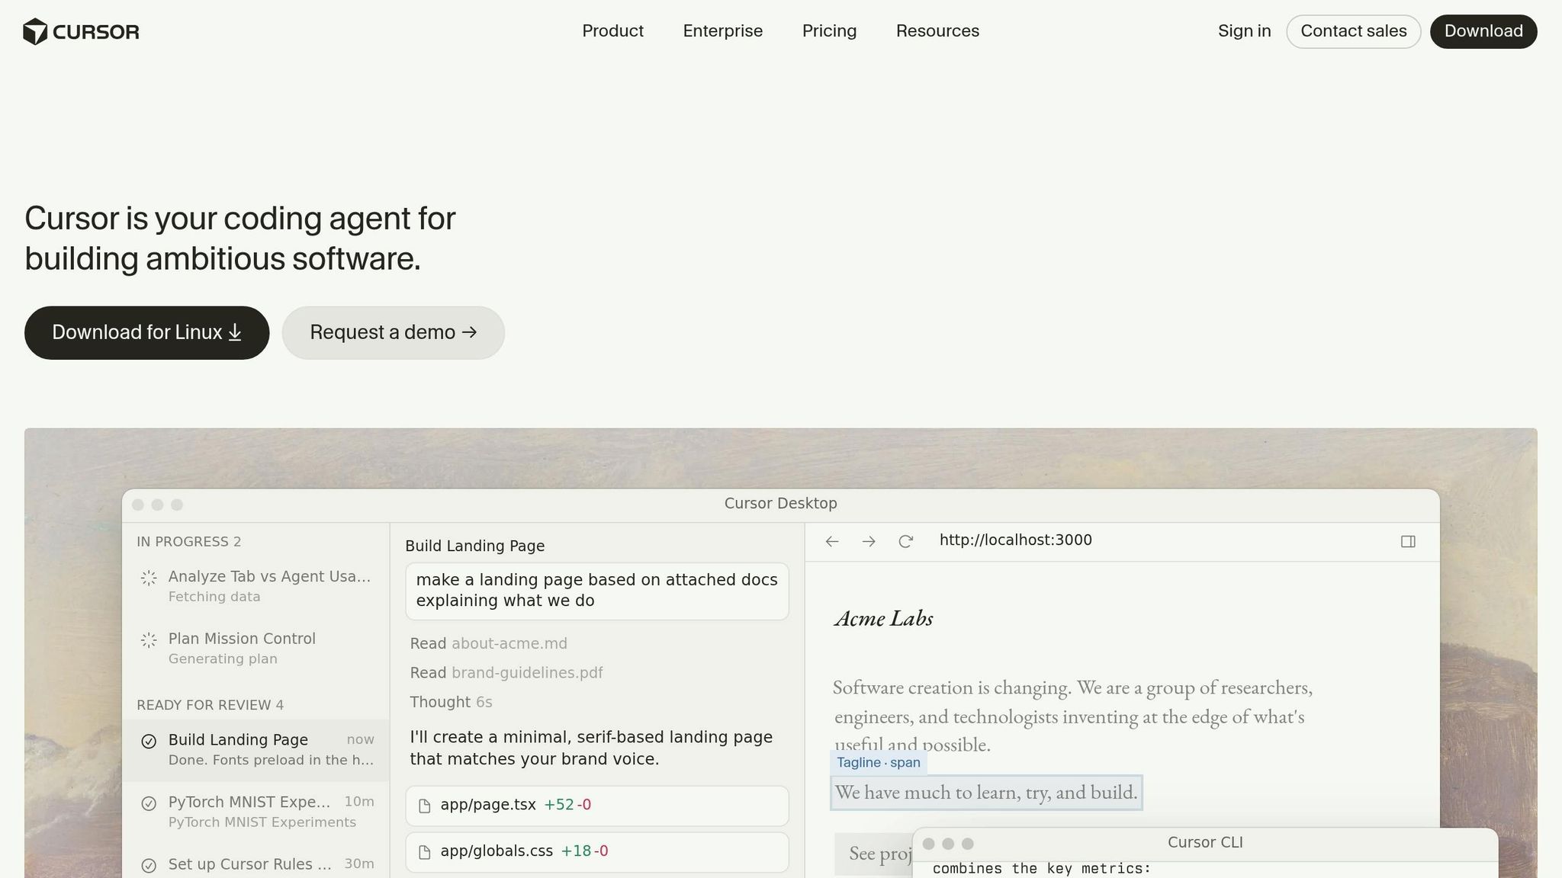The width and height of the screenshot is (1562, 878).
Task: Select the highlighted tagline text in preview
Action: (986, 793)
